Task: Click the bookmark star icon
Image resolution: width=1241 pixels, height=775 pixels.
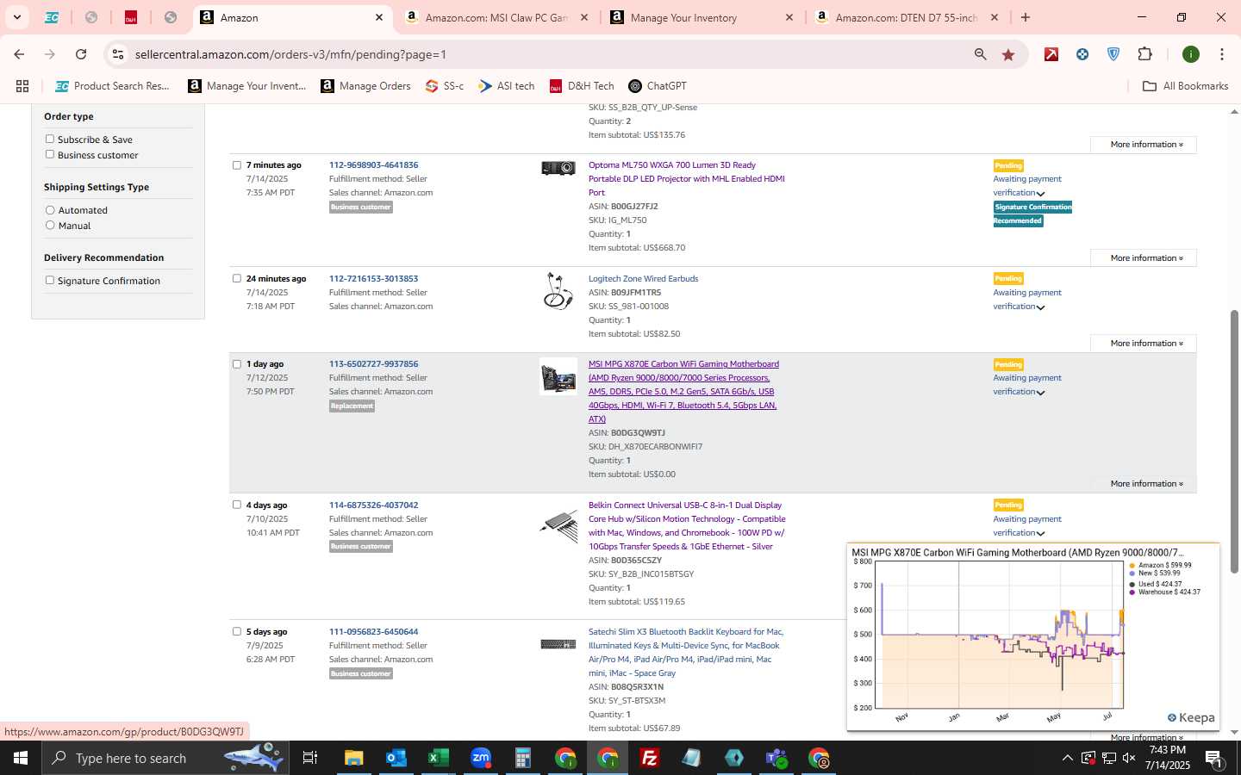Action: tap(1008, 54)
